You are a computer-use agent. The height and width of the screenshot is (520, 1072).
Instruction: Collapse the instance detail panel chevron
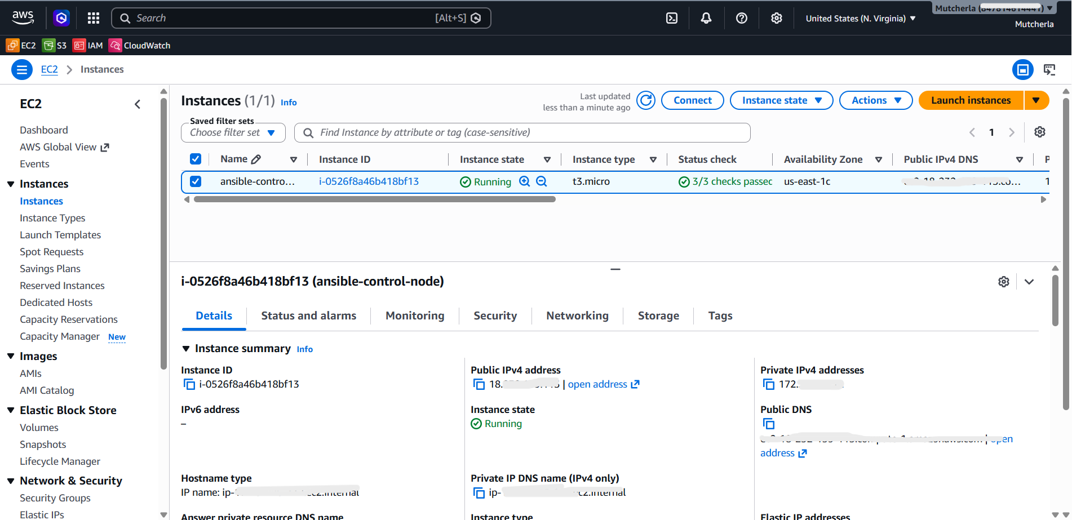coord(1029,282)
